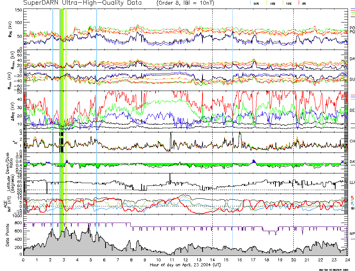This screenshot has height=271, width=355.
Task: Click the green By legend label
Action: tap(352, 200)
